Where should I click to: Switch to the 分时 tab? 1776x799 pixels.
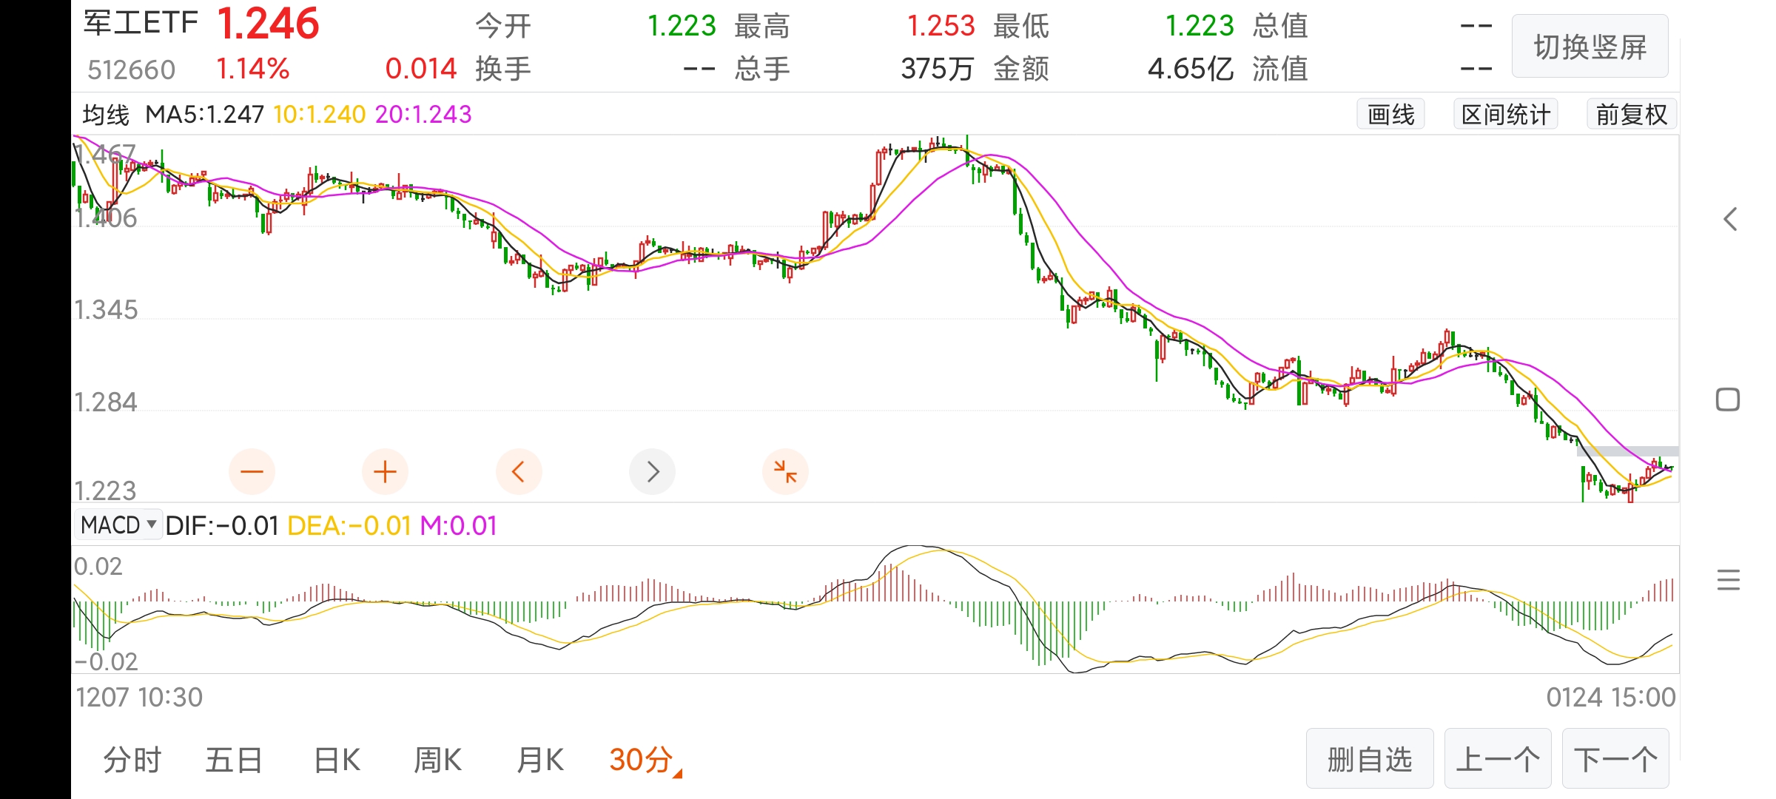click(132, 760)
